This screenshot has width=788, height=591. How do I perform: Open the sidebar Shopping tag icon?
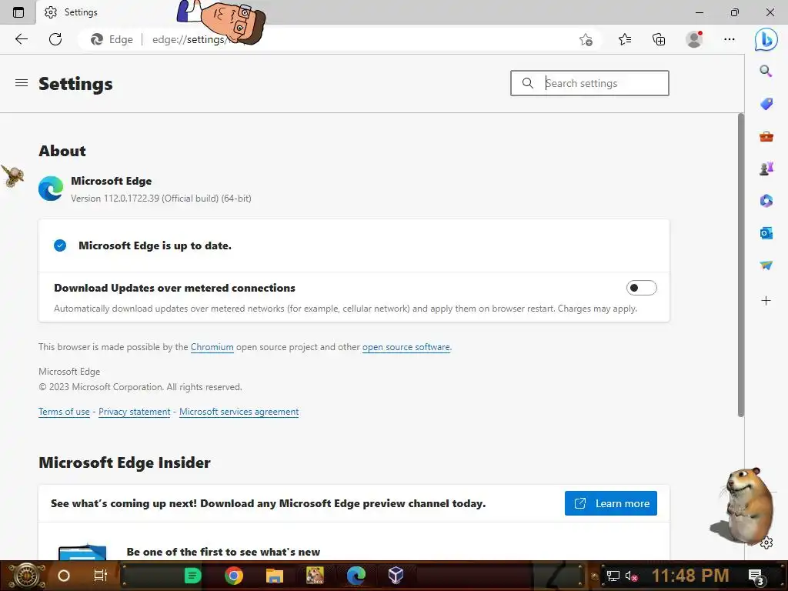766,104
